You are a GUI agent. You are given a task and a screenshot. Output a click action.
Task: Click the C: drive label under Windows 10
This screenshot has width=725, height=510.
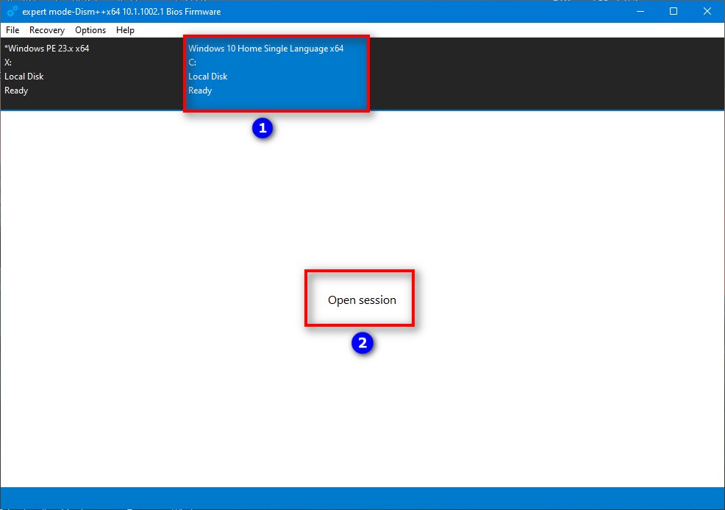pyautogui.click(x=193, y=63)
